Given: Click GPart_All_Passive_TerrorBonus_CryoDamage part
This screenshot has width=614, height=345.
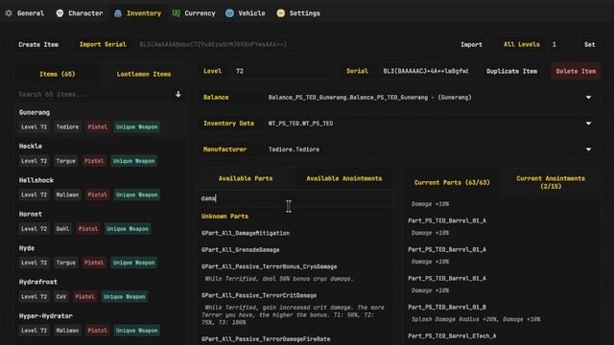Looking at the screenshot, I should point(269,266).
